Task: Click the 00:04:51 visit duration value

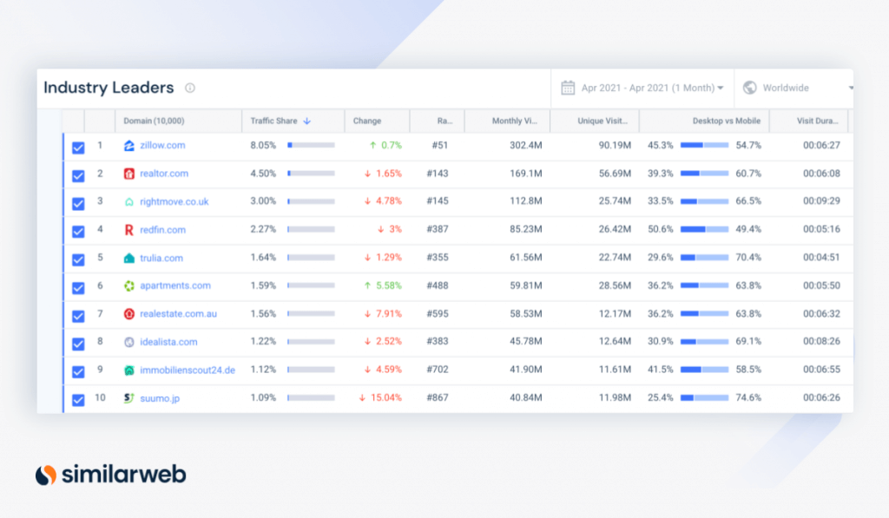Action: click(821, 257)
